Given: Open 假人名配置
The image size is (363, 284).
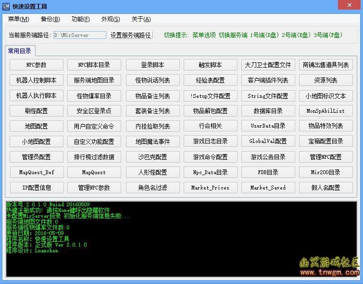Looking at the screenshot, I should (325, 188).
